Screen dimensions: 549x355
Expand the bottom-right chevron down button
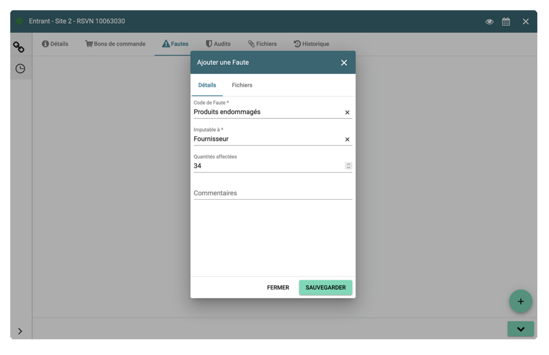click(x=521, y=329)
